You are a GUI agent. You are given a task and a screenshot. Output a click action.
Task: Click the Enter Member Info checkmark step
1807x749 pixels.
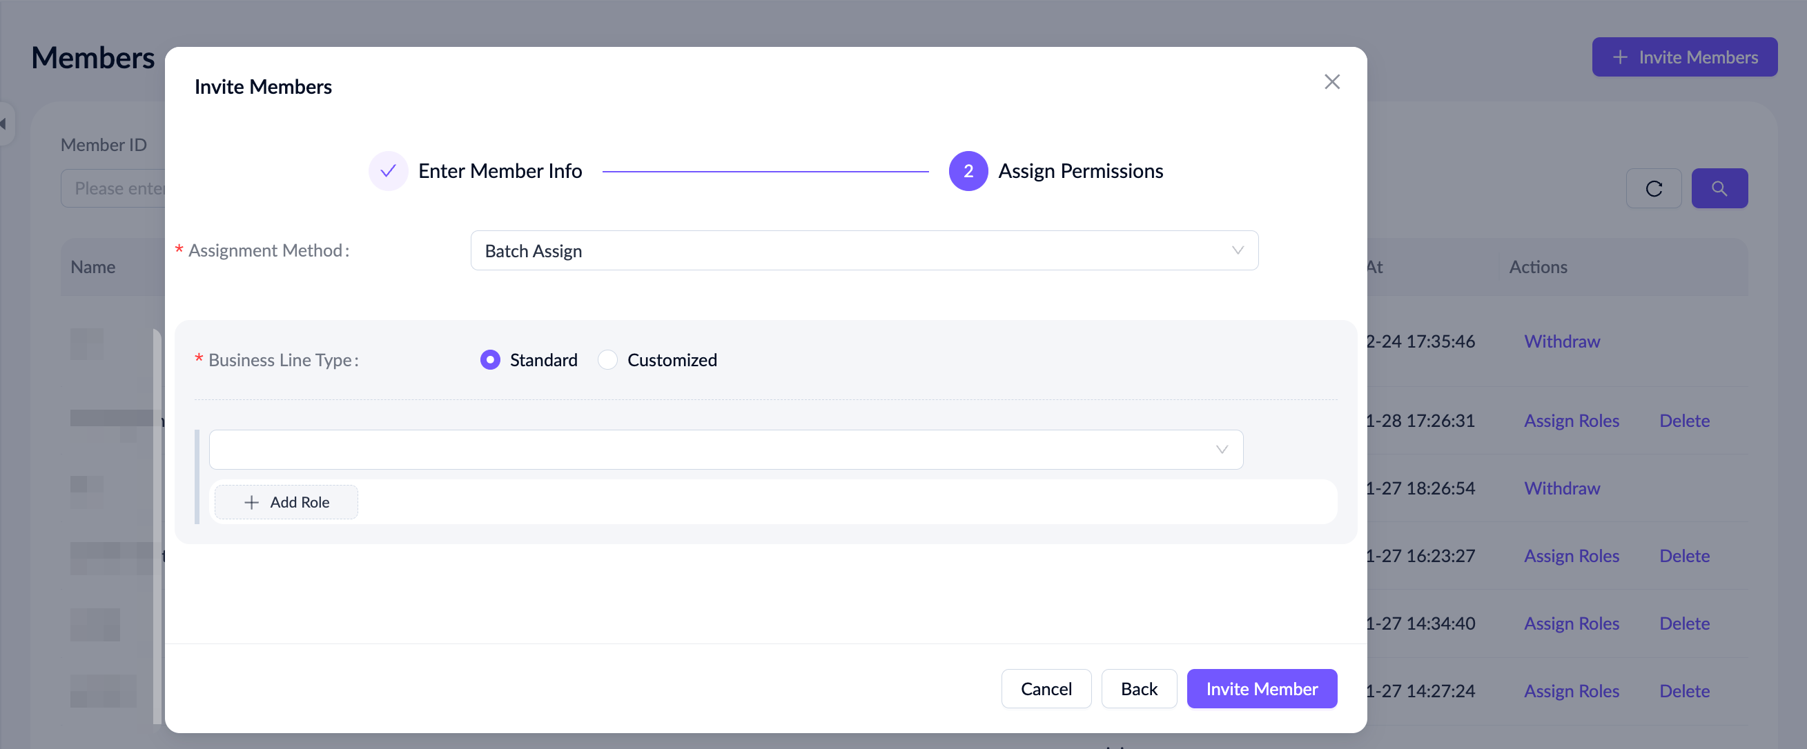(388, 171)
